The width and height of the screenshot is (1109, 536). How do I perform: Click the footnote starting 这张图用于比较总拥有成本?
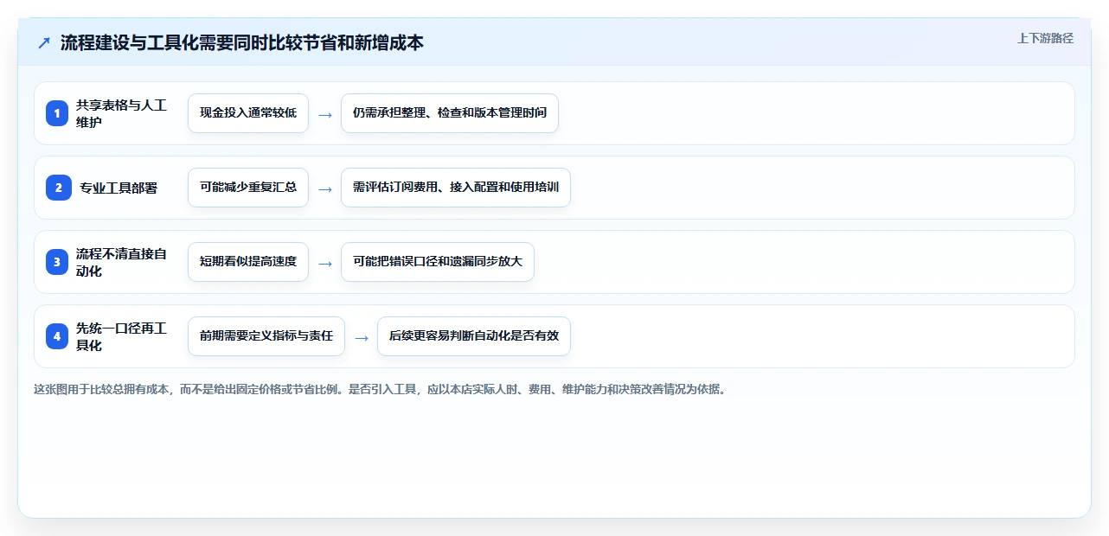point(381,389)
